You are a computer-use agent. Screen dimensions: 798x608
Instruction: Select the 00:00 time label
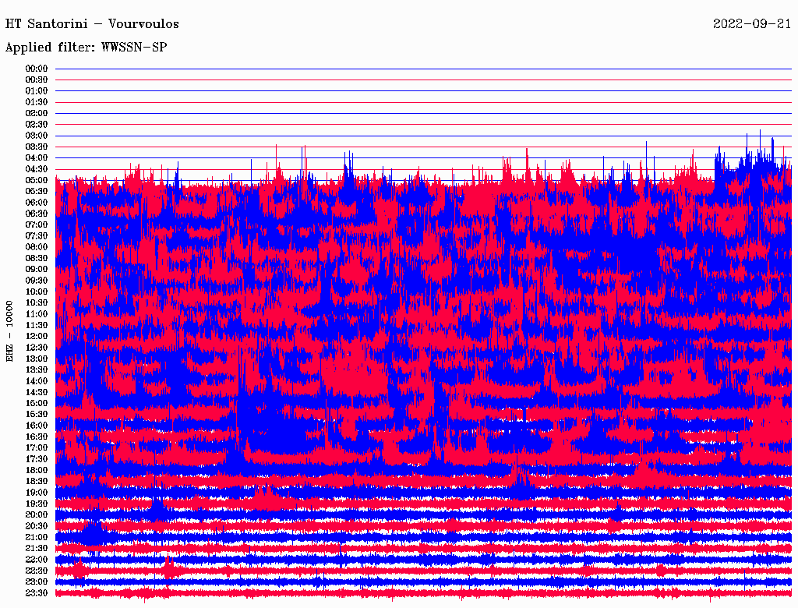click(x=37, y=69)
